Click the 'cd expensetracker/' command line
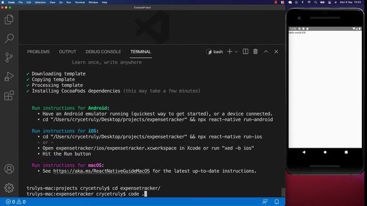 coord(93,188)
